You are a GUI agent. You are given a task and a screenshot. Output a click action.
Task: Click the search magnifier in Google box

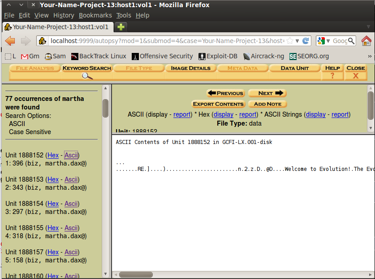(351, 41)
